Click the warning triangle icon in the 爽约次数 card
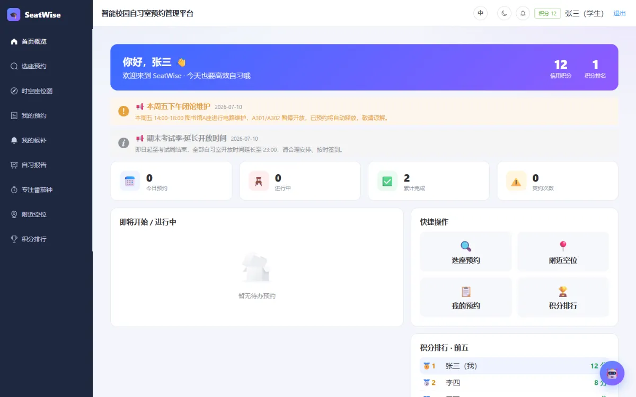 click(516, 181)
